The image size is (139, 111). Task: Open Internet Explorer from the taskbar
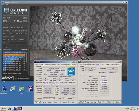10,109
